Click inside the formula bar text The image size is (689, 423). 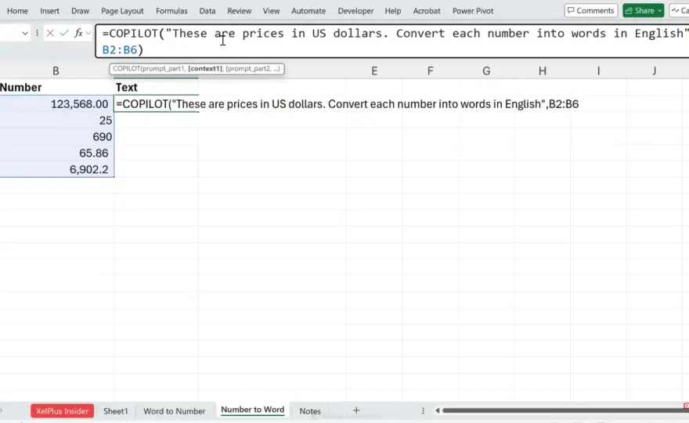click(392, 42)
